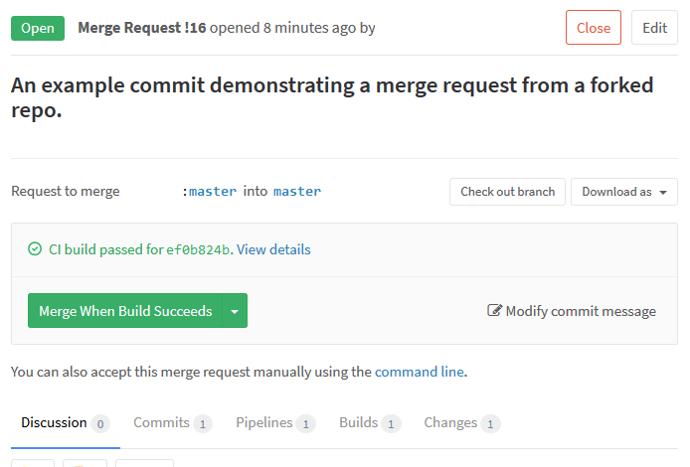Click the pencil icon beside Modify commit message
The height and width of the screenshot is (467, 690).
[494, 310]
